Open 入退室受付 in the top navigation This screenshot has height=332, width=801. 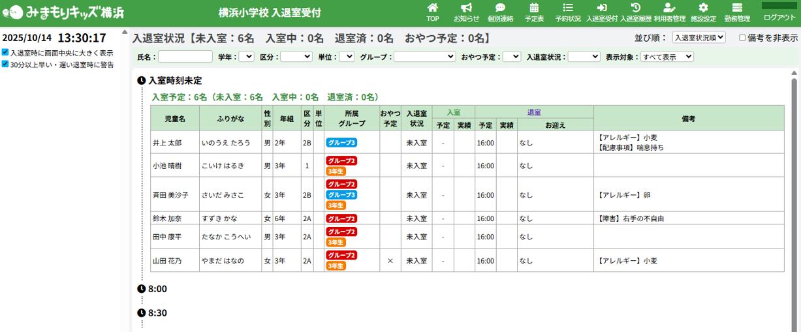pyautogui.click(x=601, y=12)
